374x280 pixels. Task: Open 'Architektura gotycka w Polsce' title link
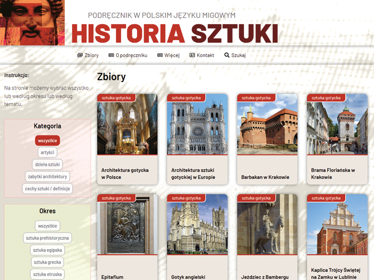125,174
